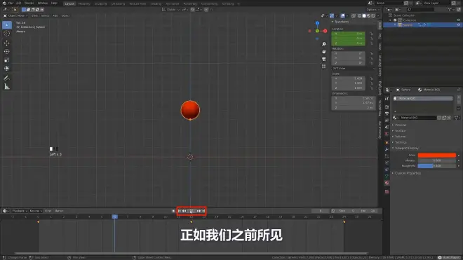Select the Scale tool
The width and height of the screenshot is (463, 260).
pyautogui.click(x=7, y=60)
